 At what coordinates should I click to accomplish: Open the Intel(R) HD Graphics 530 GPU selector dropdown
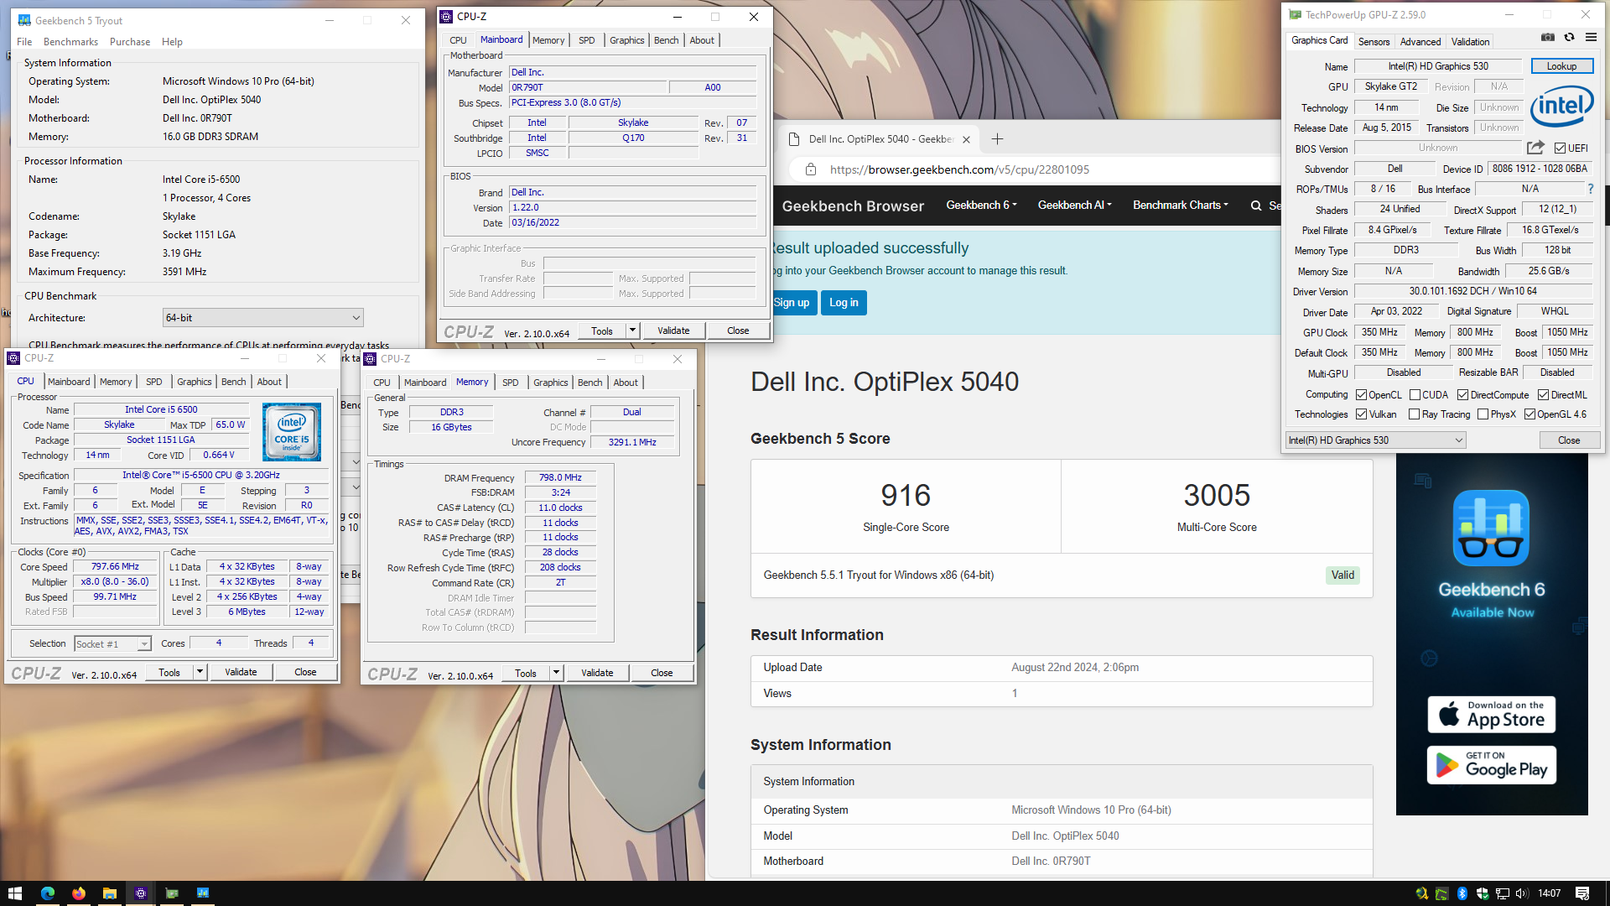coord(1375,440)
